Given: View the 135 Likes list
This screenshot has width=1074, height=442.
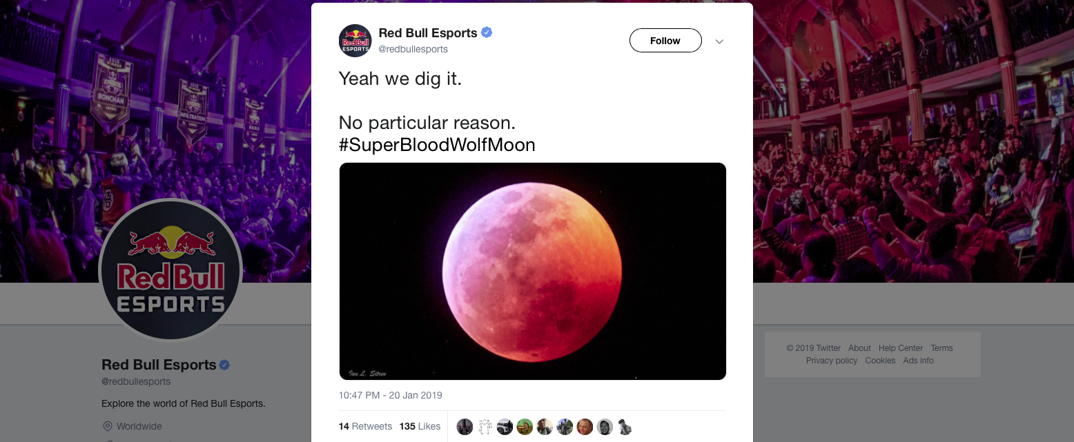Looking at the screenshot, I should [x=420, y=426].
